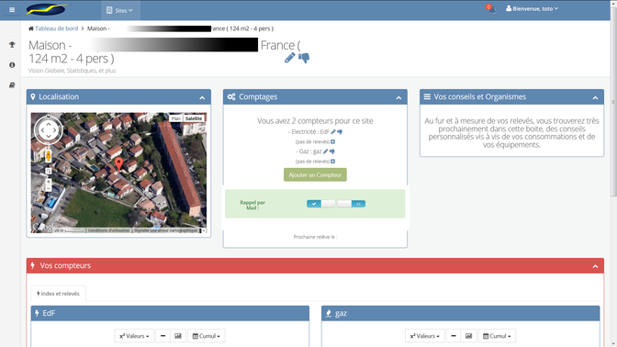Open the notifications bell icon
This screenshot has width=617, height=347.
click(x=492, y=10)
